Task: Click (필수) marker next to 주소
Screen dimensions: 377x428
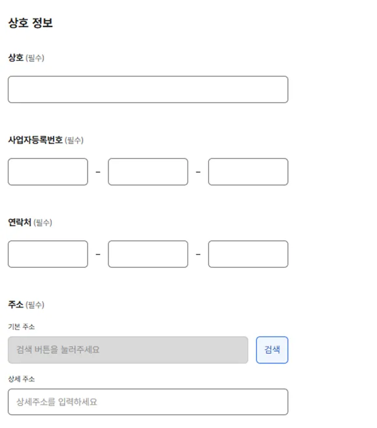Action: coord(35,305)
